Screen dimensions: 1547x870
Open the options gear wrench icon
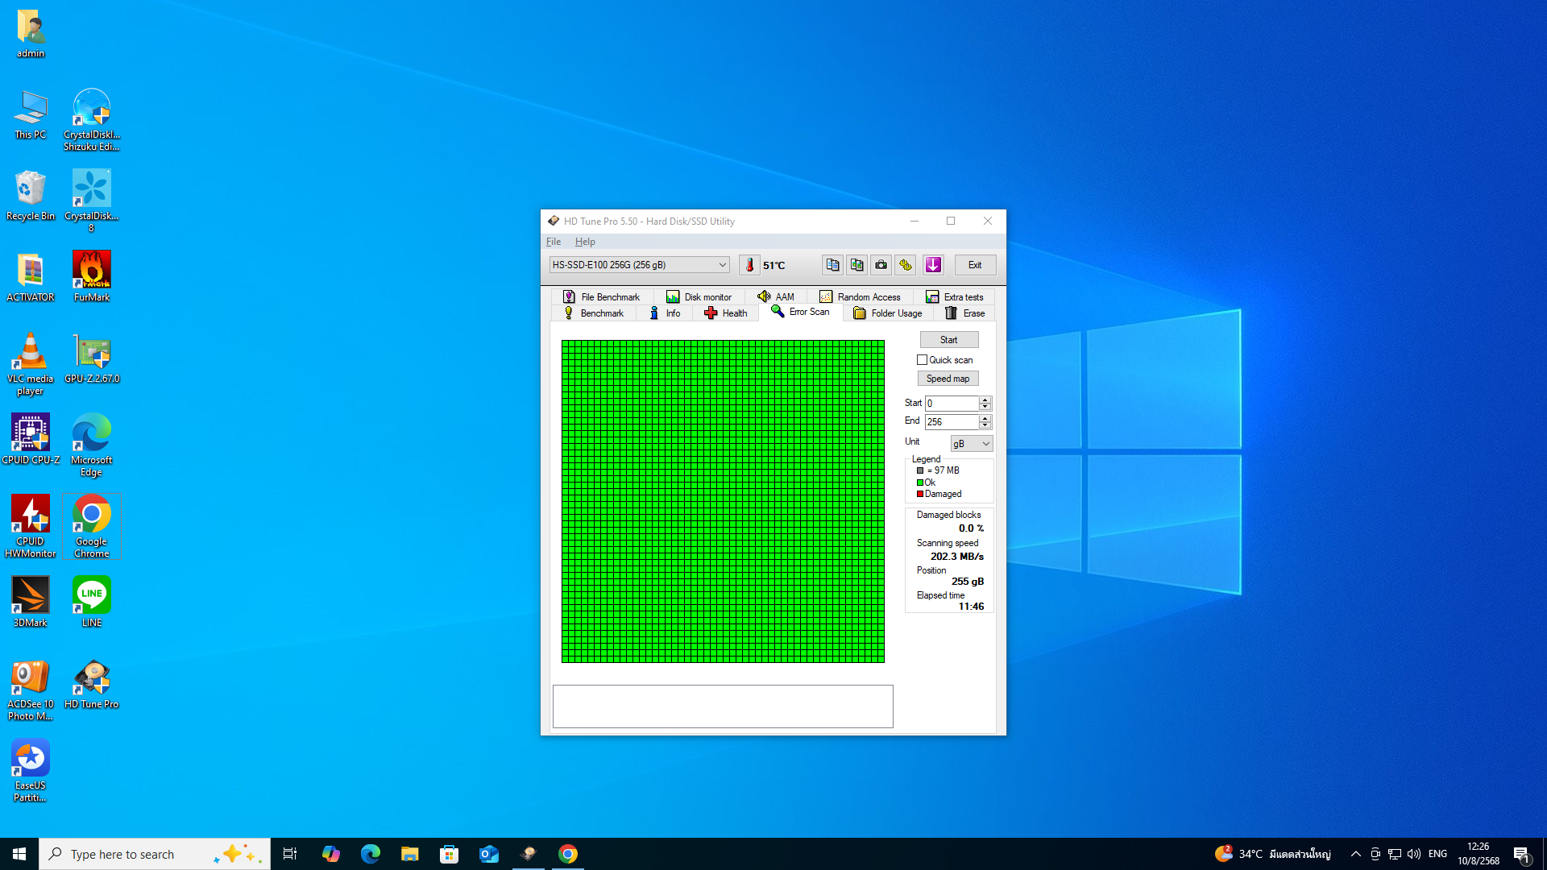pos(906,265)
